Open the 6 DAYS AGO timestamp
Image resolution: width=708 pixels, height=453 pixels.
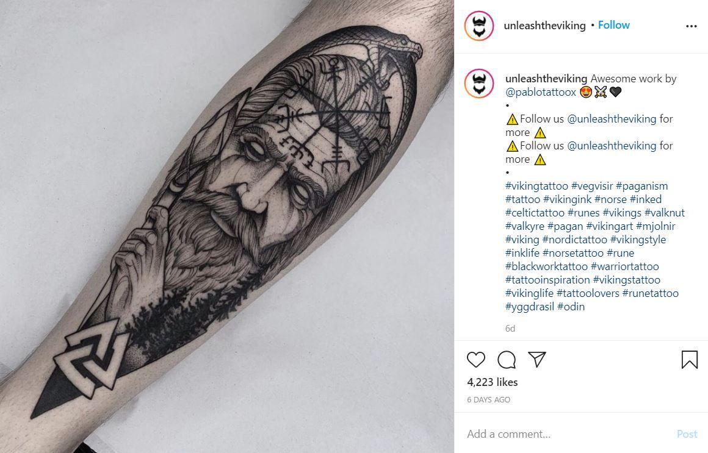pos(488,400)
